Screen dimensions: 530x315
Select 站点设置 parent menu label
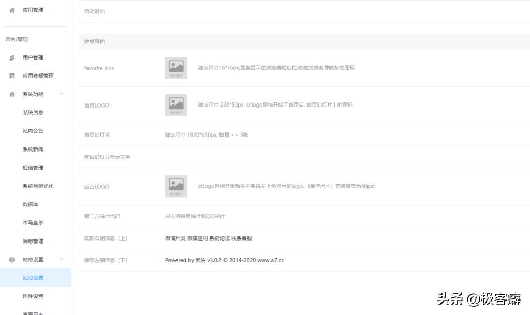pos(33,259)
